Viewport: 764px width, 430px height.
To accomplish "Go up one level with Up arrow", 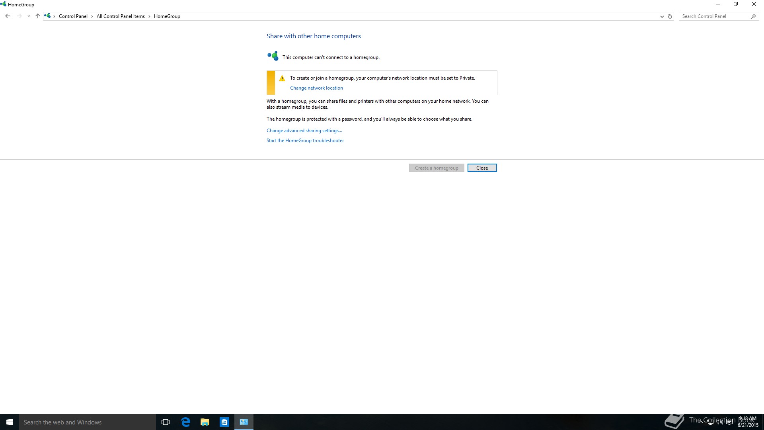I will [x=37, y=16].
